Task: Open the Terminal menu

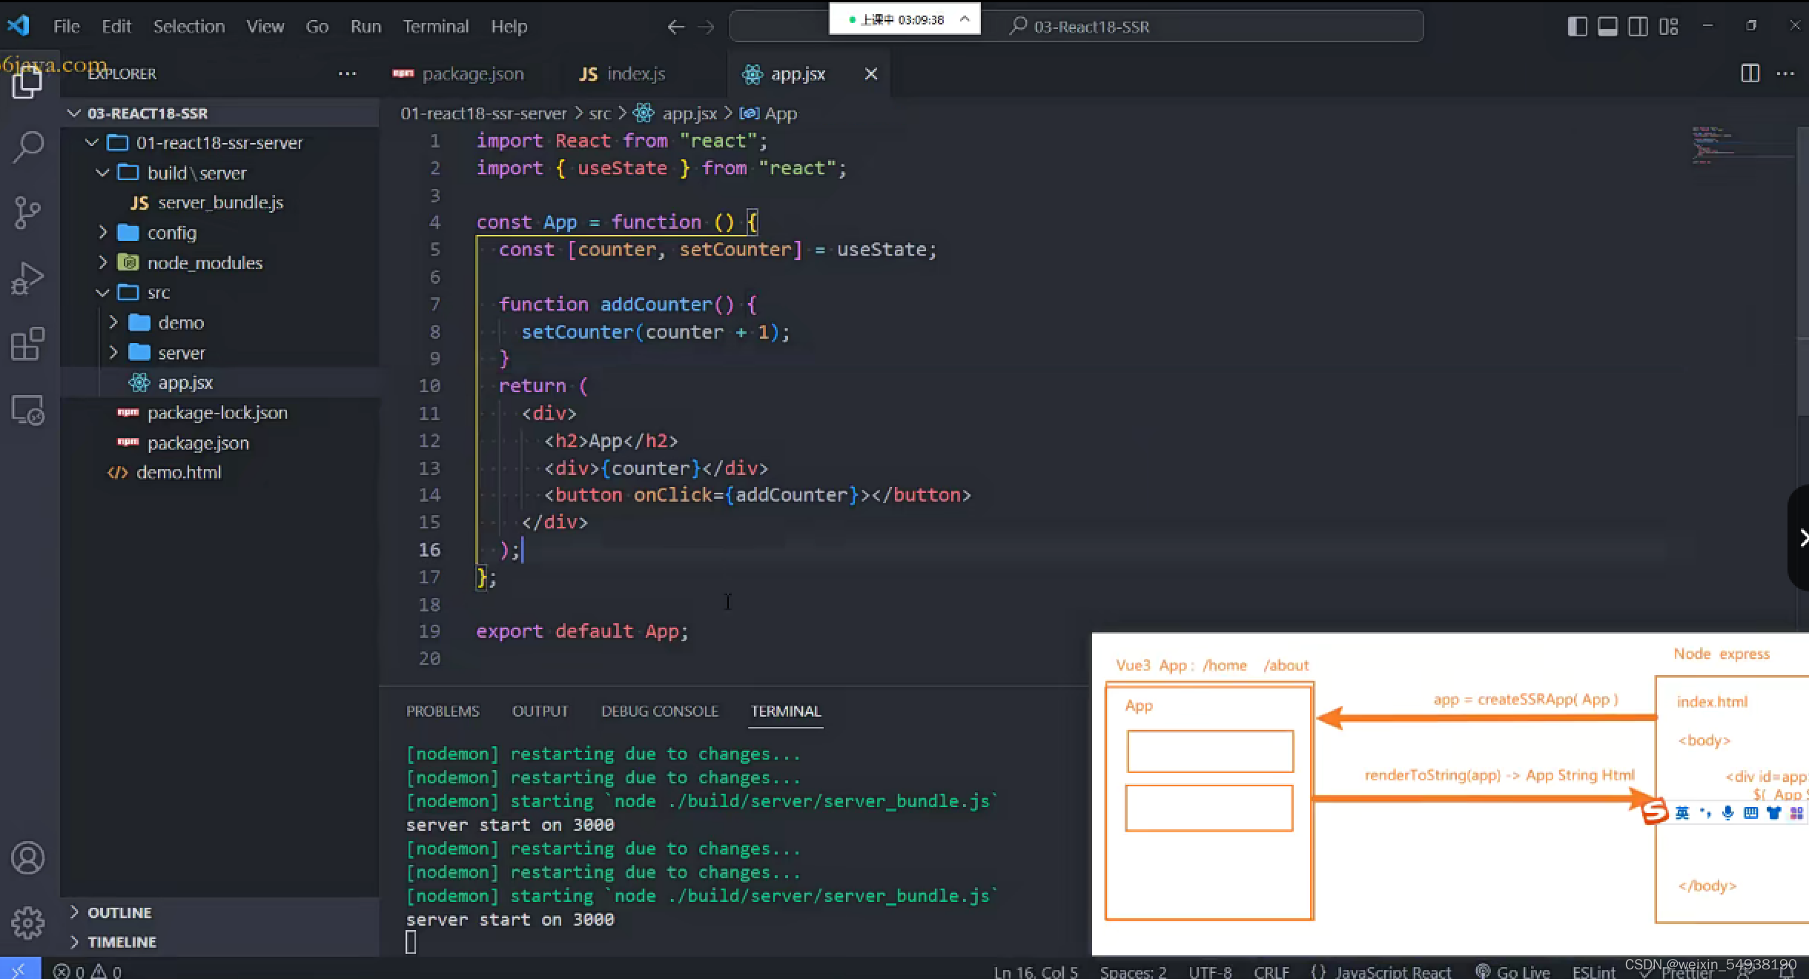Action: (x=435, y=27)
